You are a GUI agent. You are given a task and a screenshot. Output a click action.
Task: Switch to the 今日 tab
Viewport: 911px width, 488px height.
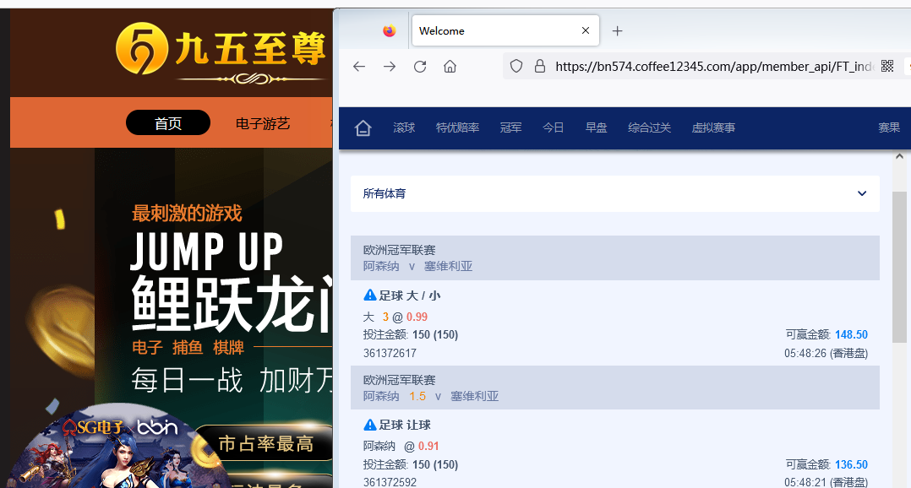click(x=553, y=128)
